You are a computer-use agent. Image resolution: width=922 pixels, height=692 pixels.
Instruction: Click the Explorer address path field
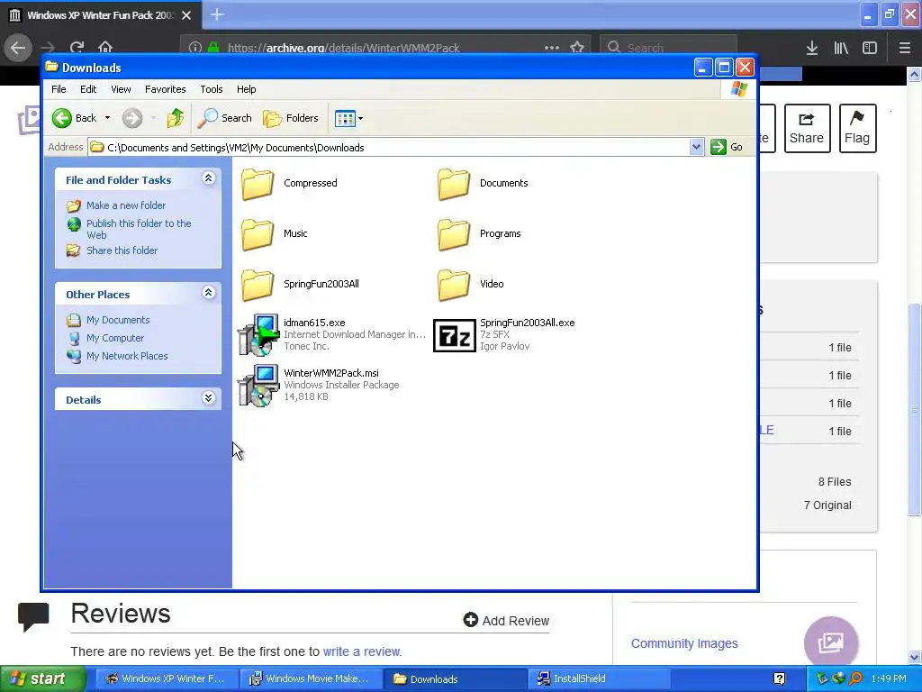[389, 147]
